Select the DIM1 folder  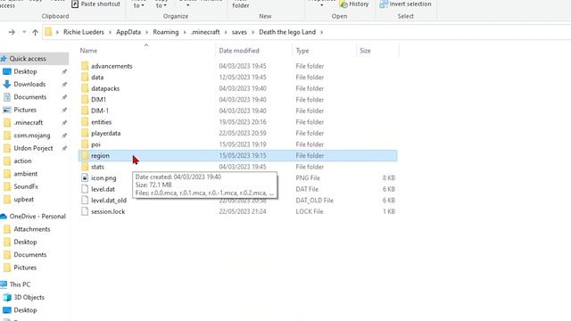98,99
